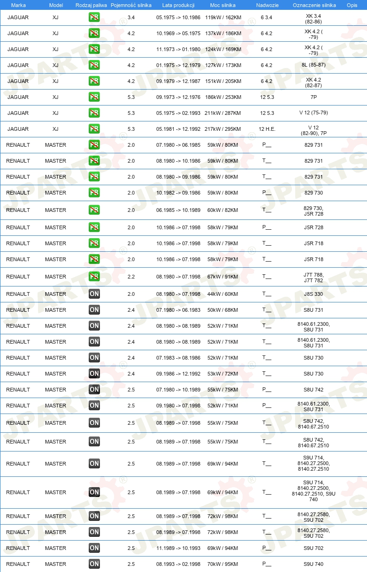
Task: Select engine capacity cell 2.2
Action: point(131,277)
